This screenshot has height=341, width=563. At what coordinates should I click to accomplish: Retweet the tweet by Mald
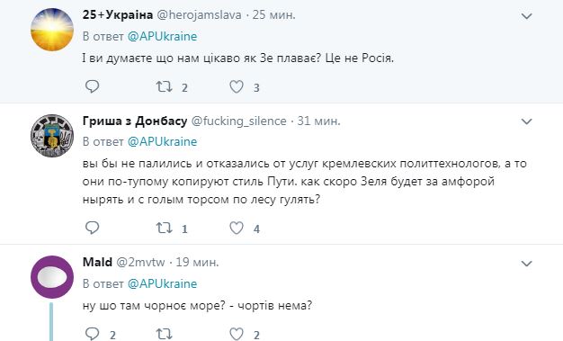pos(164,334)
